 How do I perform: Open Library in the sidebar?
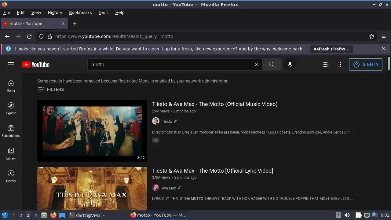11,154
